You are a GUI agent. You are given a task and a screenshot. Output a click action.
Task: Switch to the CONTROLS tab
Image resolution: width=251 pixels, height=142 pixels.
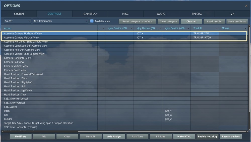click(x=54, y=14)
